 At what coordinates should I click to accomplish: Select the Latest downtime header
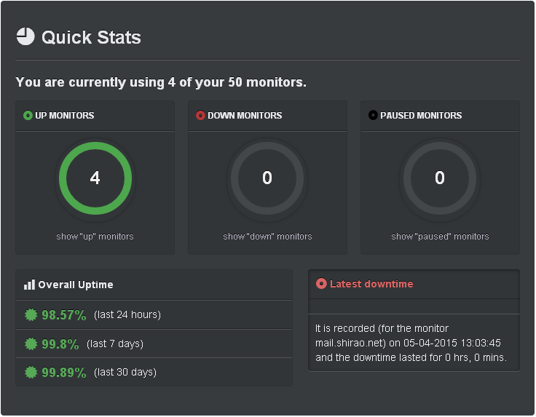414,284
